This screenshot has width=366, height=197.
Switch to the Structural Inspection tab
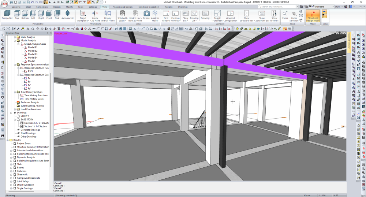(x=149, y=7)
